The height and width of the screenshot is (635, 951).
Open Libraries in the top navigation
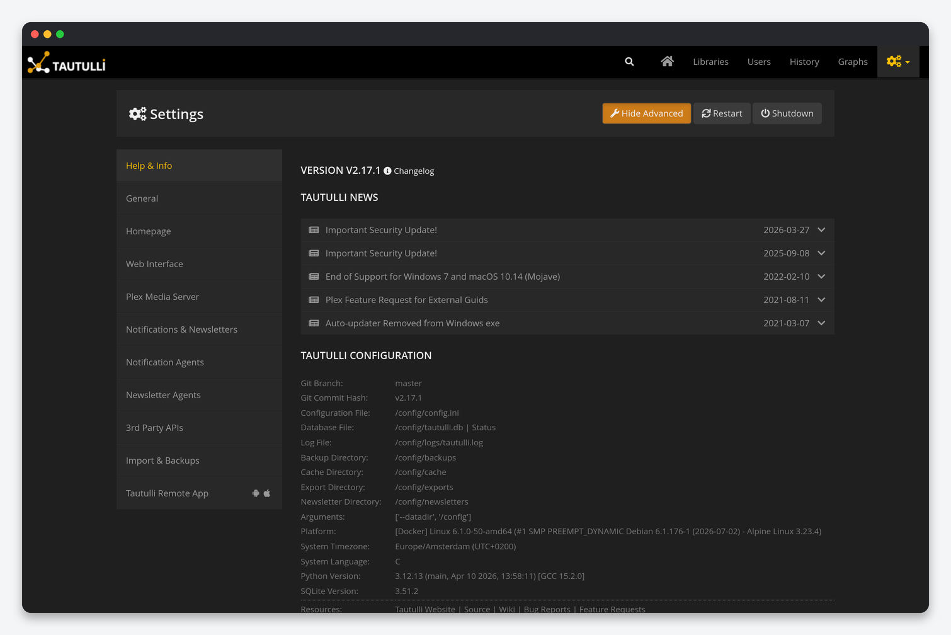click(710, 62)
